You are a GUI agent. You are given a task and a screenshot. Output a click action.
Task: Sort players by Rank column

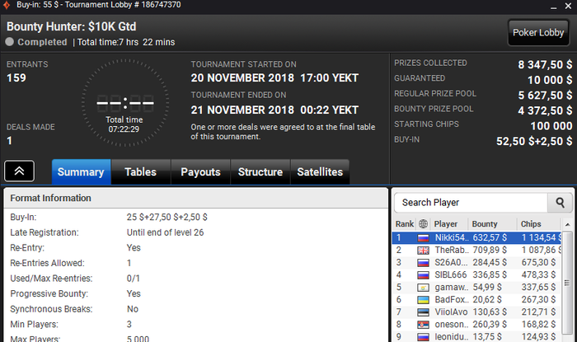coord(405,223)
